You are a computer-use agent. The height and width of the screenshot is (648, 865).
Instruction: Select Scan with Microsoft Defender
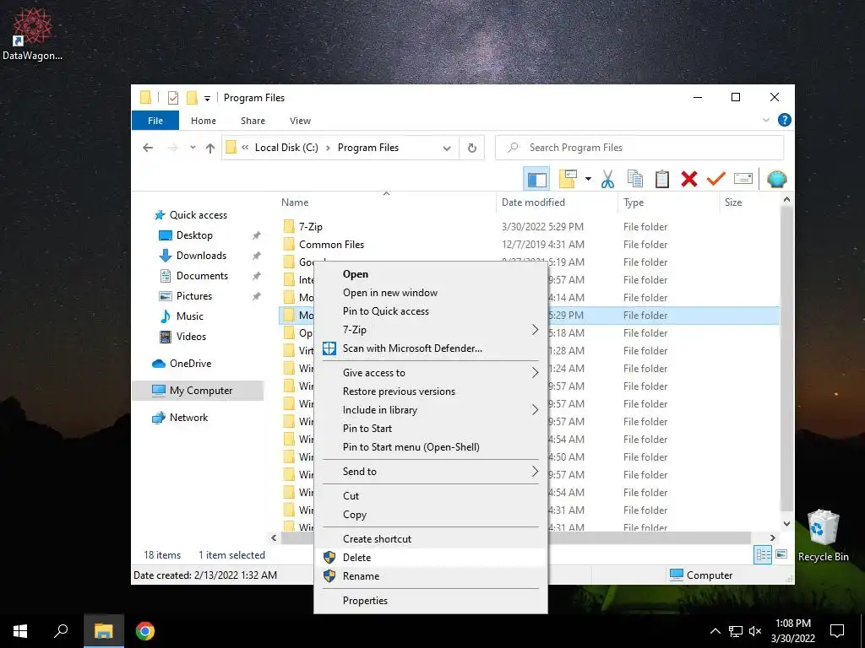(412, 348)
